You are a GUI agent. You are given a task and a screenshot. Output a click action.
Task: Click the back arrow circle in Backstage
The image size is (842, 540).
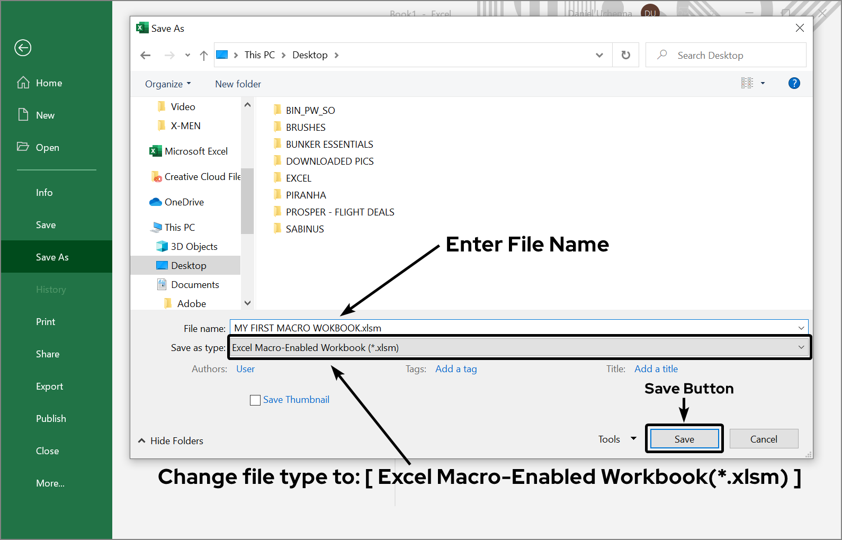(23, 48)
